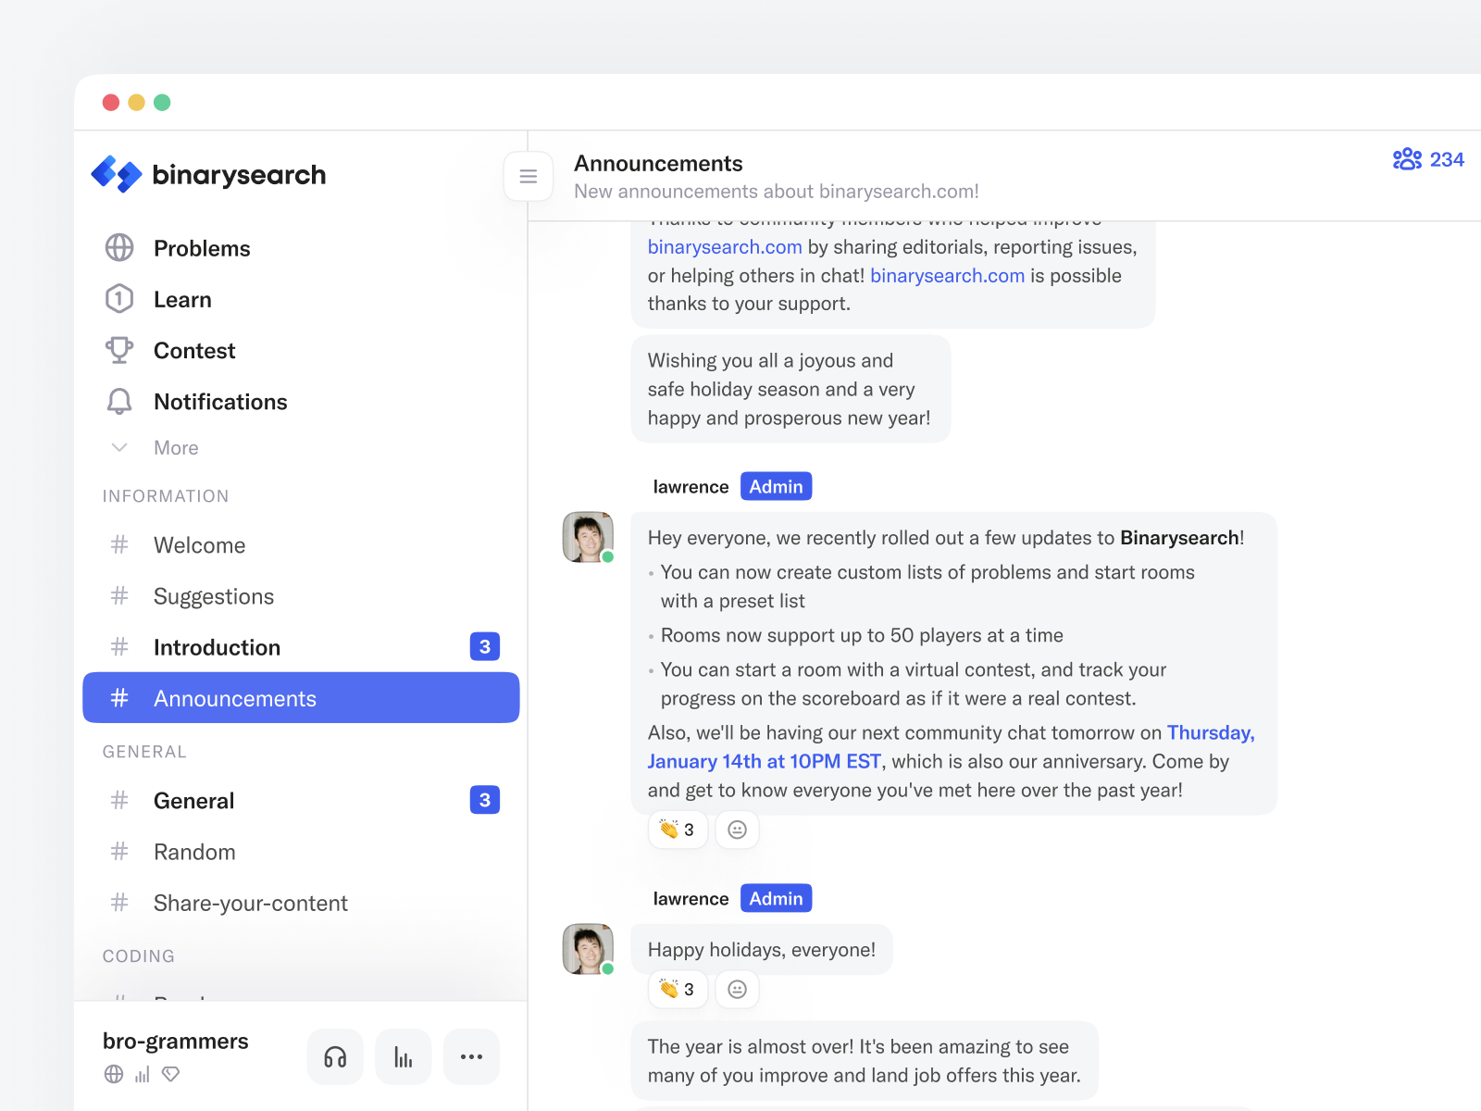
Task: Open the stats bar-chart icon near bro-grammers
Action: 404,1056
